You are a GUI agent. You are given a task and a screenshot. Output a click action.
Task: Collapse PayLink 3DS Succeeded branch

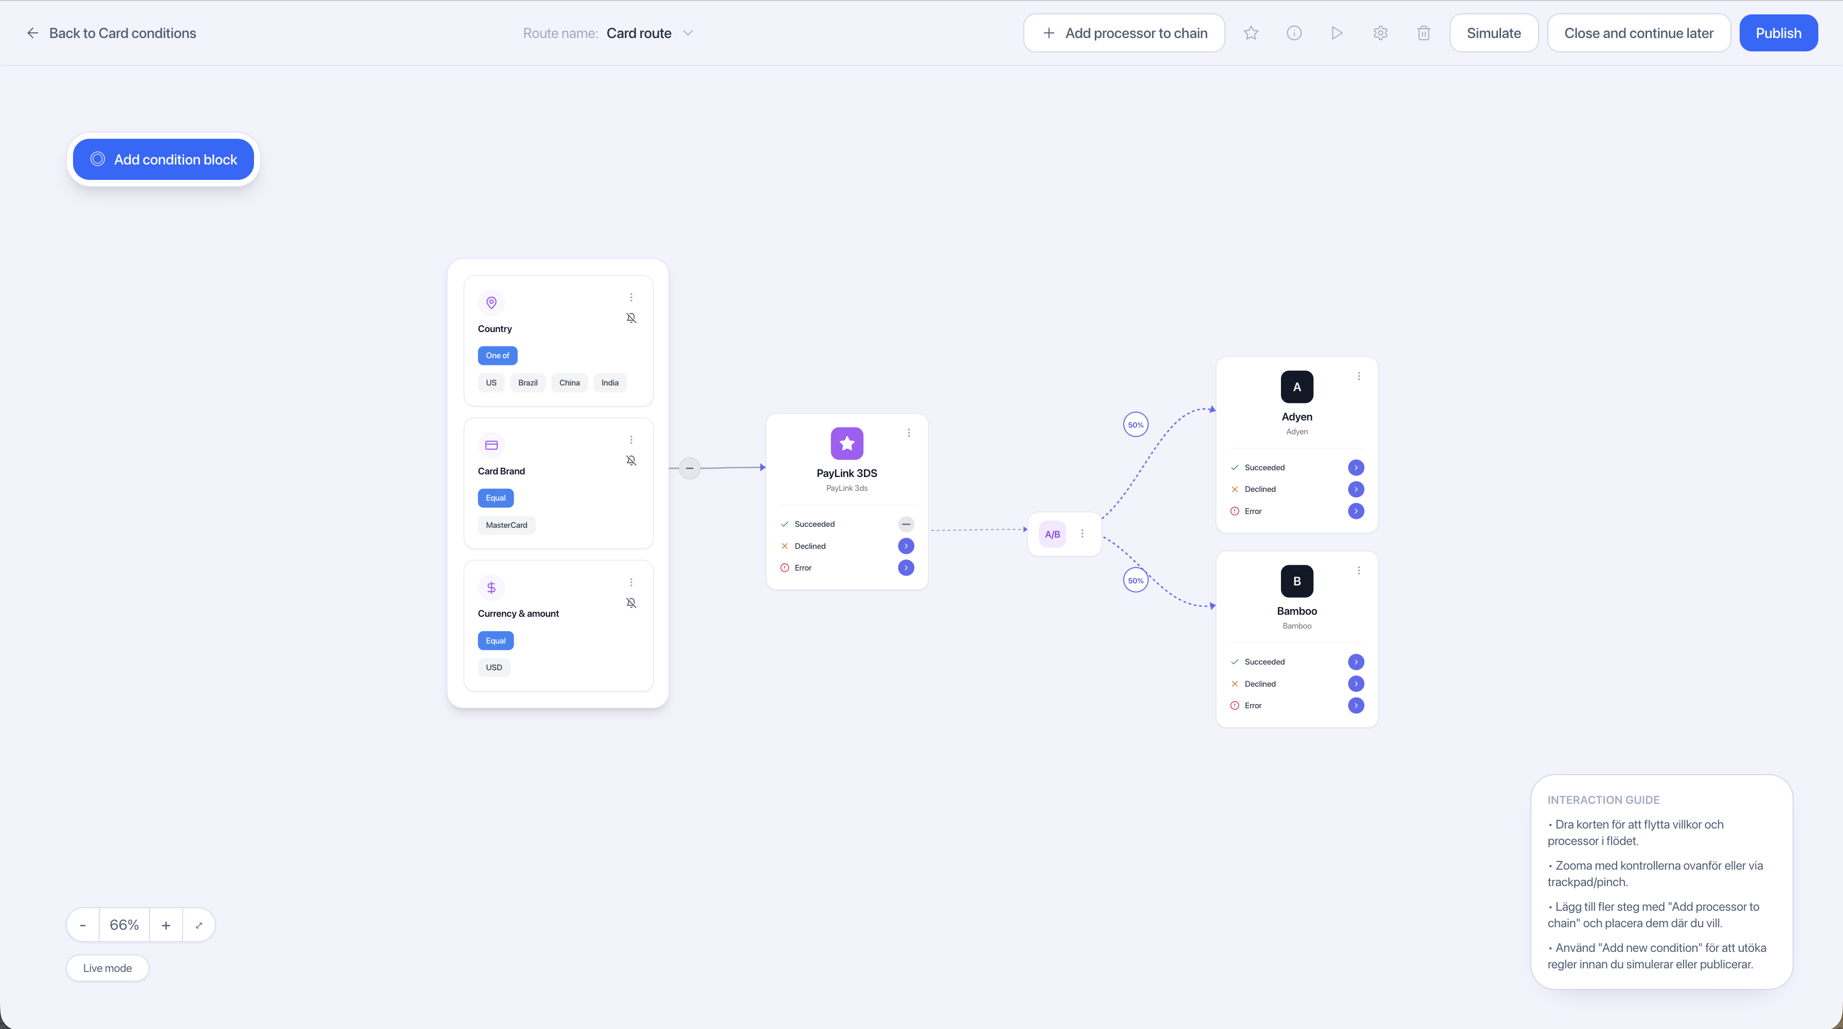coord(906,524)
